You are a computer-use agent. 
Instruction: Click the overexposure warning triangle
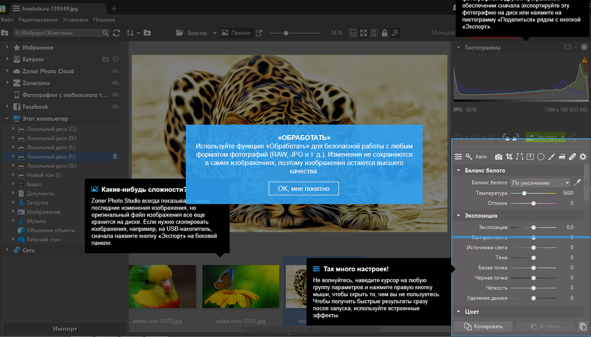point(585,60)
